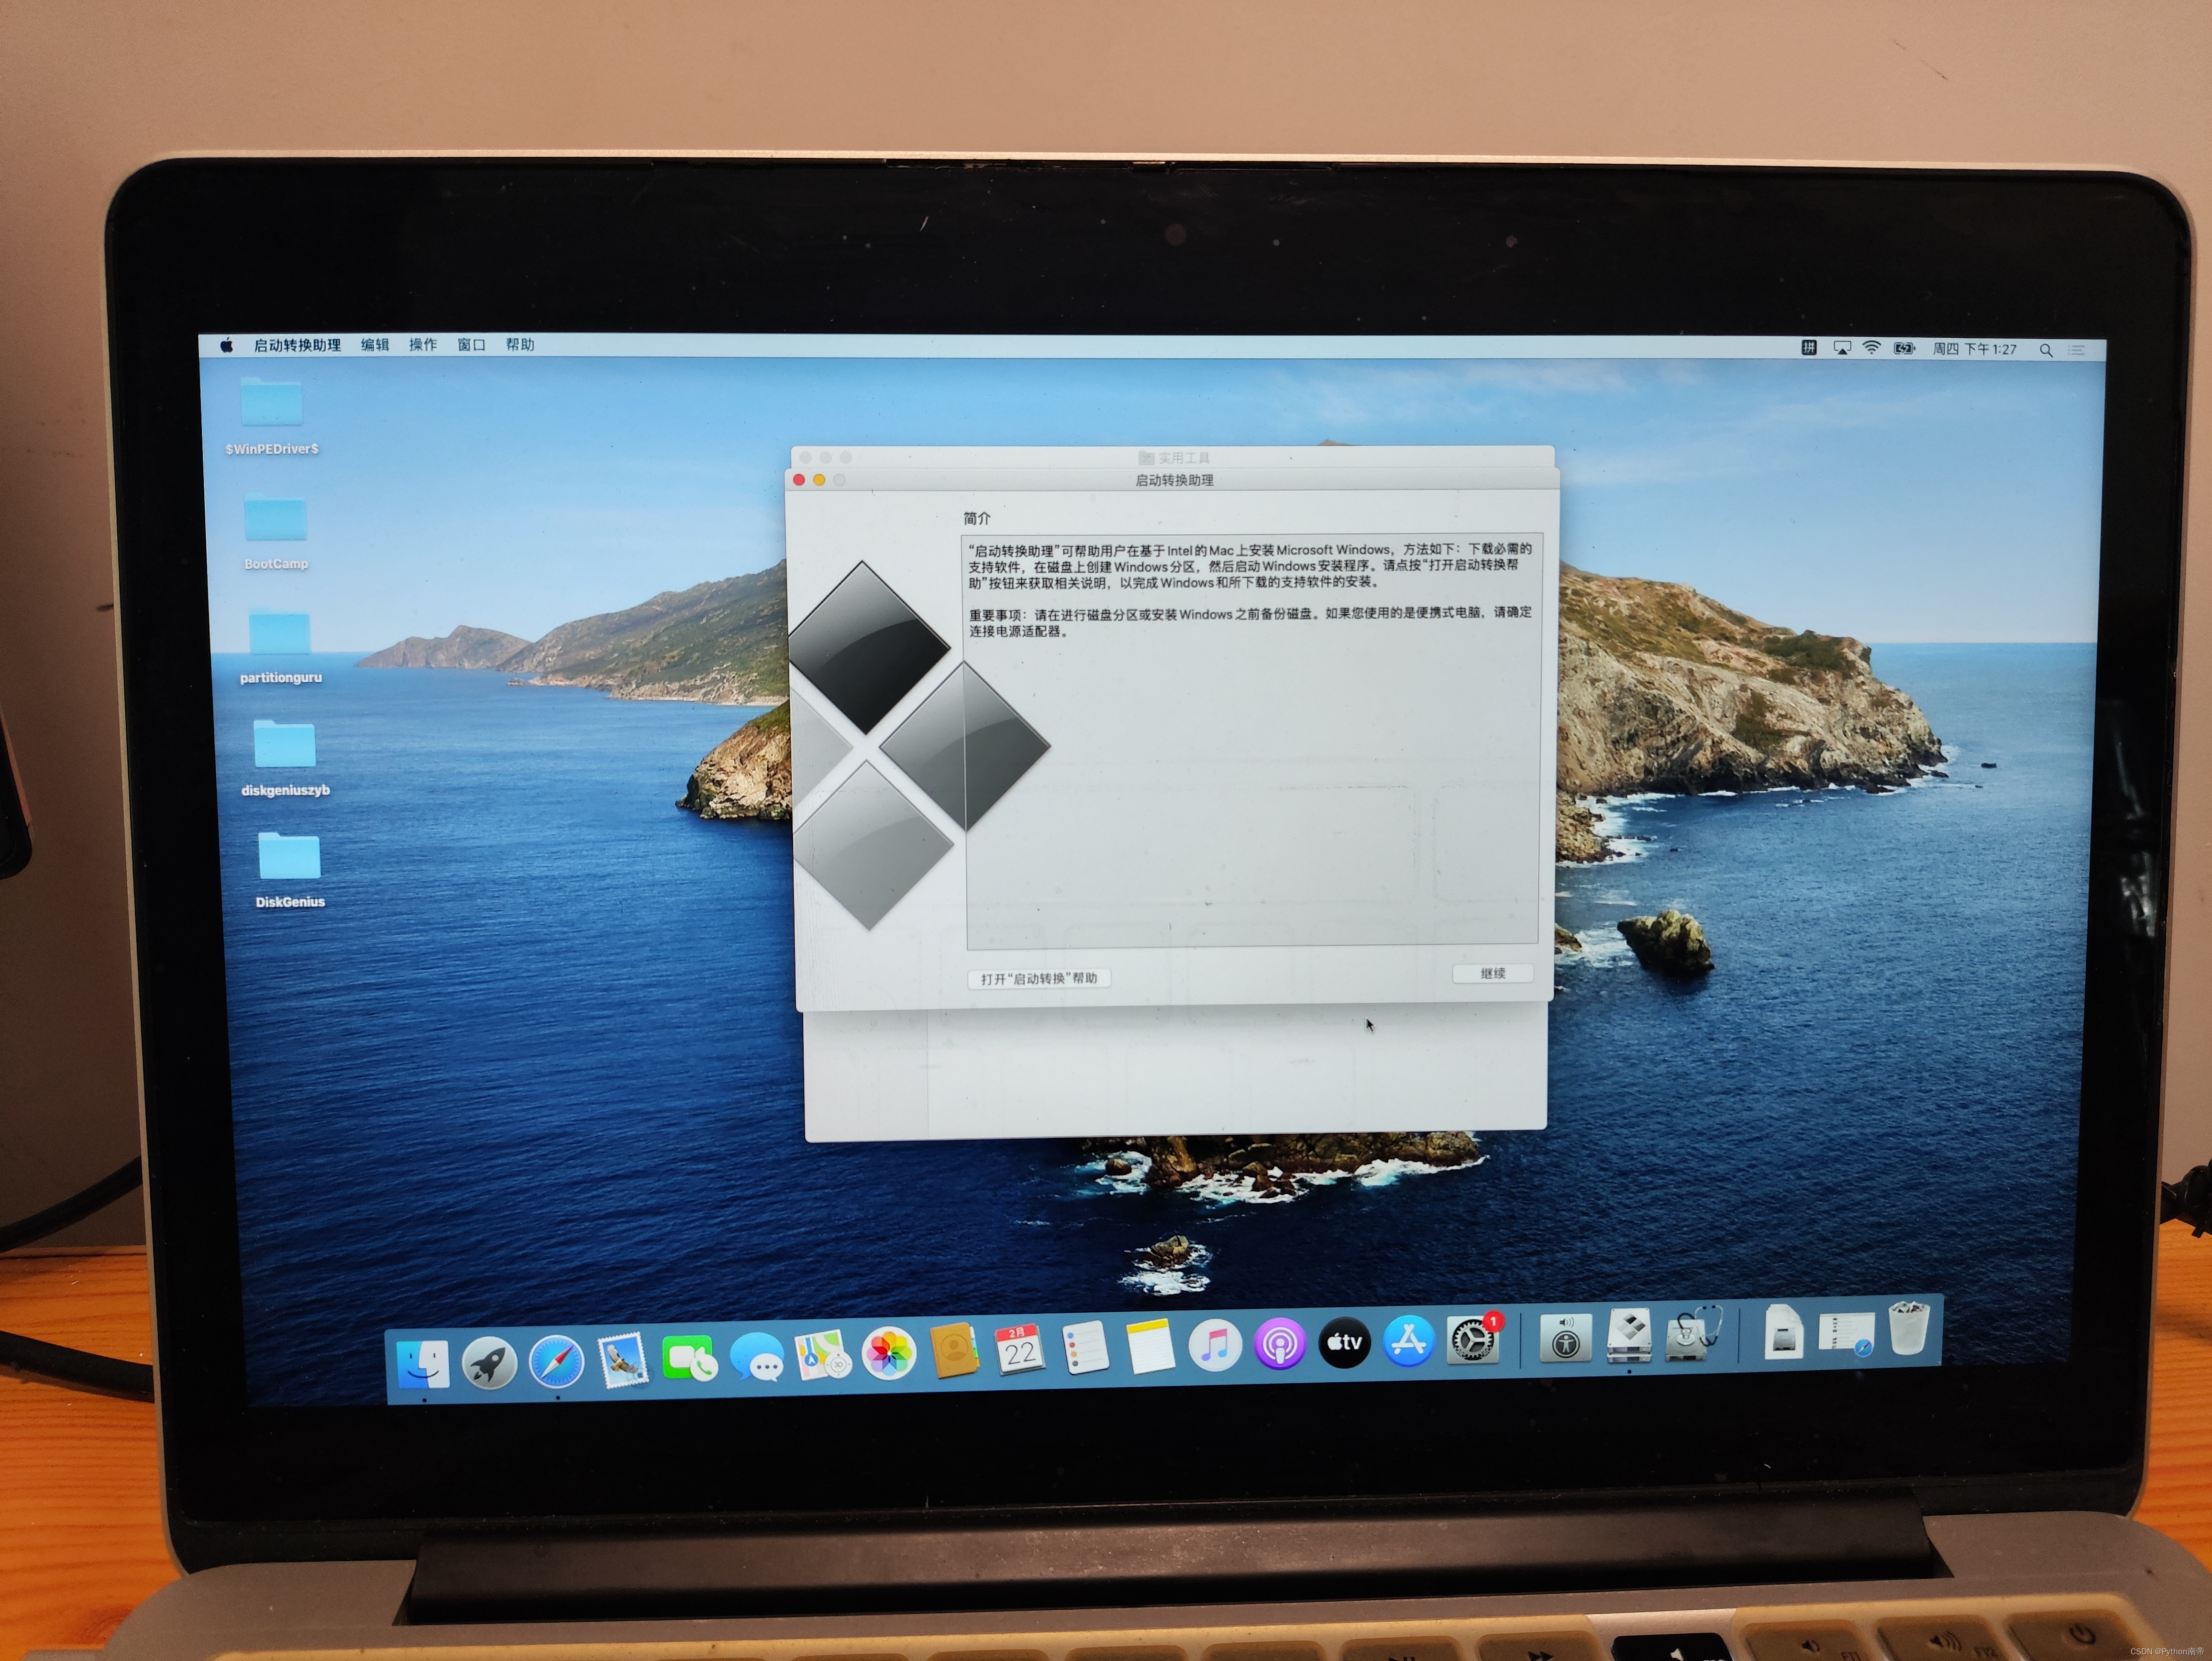This screenshot has height=1661, width=2212.
Task: Open Maps in the Dock
Action: (822, 1356)
